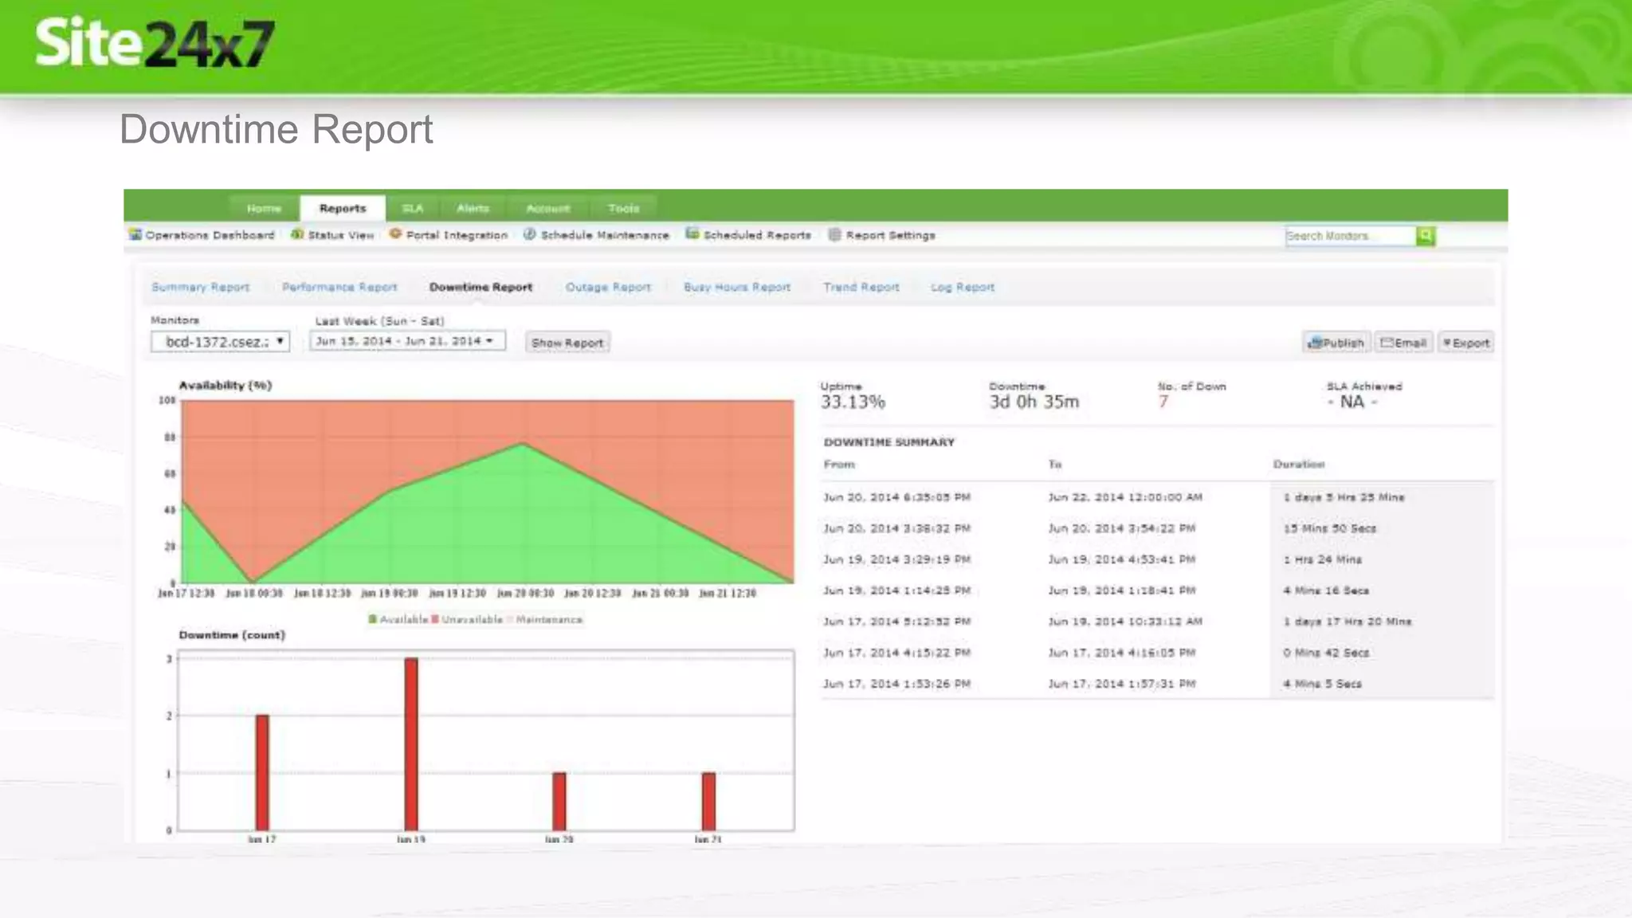The width and height of the screenshot is (1632, 918).
Task: Click the Schedule Maintenance clock icon
Action: point(529,234)
